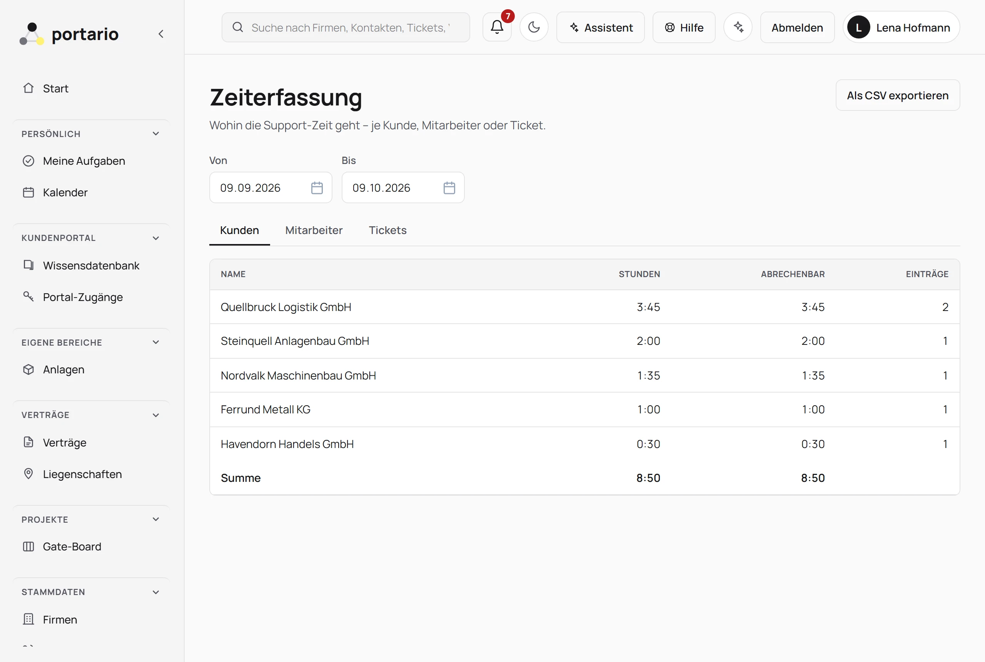The height and width of the screenshot is (662, 985).
Task: Open Lena Hofmann profile menu
Action: click(x=901, y=27)
